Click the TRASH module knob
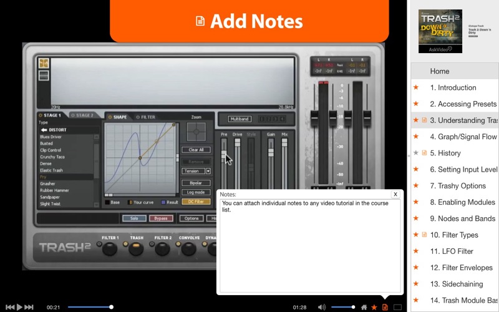The width and height of the screenshot is (499, 312). coord(136,249)
